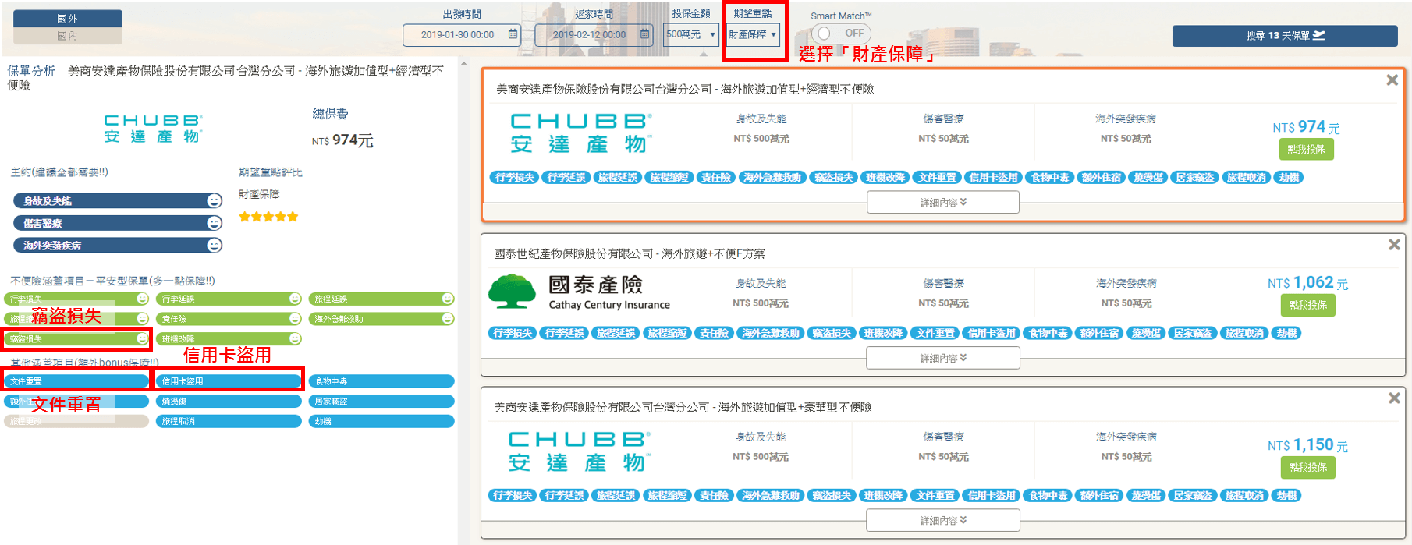Expand 詳細內容 in 國泰世紀 card

coord(943,358)
